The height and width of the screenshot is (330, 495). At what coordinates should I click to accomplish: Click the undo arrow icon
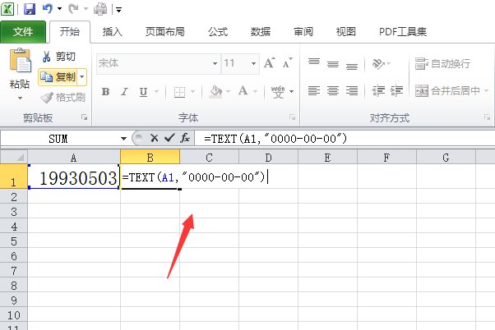tap(48, 9)
